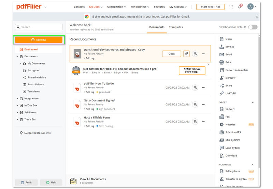This screenshot has height=189, width=273.
Task: Open more options for pdfFiller How To Guide
Action: click(203, 88)
